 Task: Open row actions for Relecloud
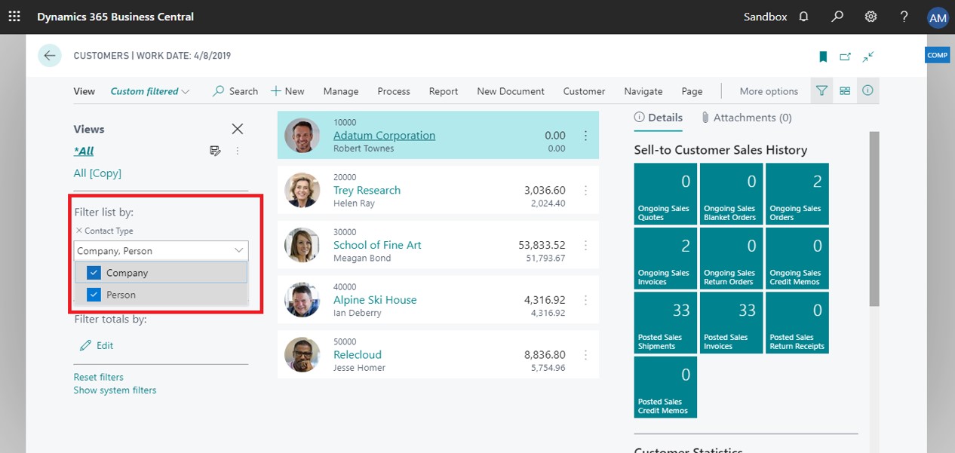585,355
